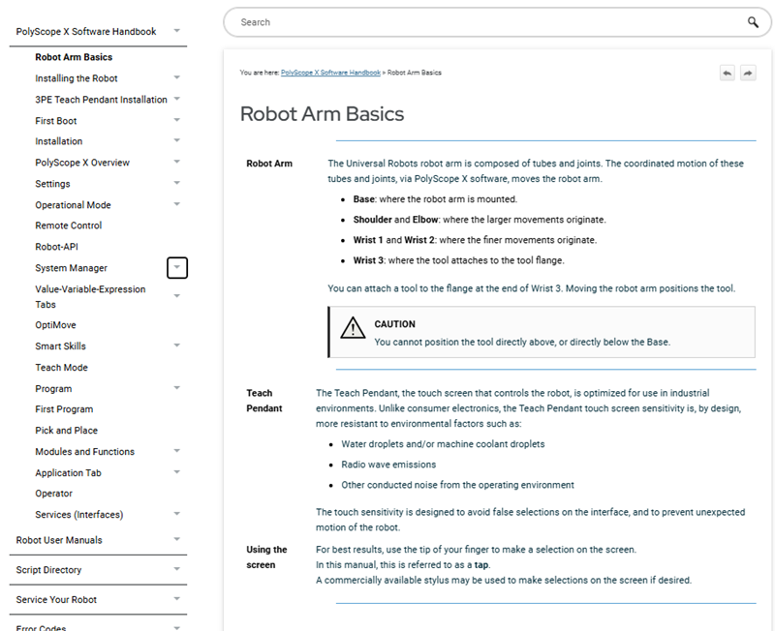Open the Robot-API topic

coord(56,247)
